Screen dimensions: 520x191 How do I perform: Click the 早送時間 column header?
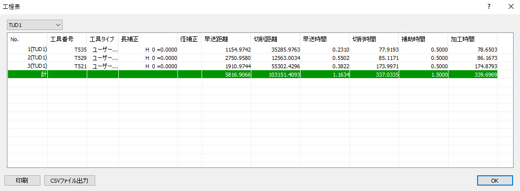tap(325, 39)
